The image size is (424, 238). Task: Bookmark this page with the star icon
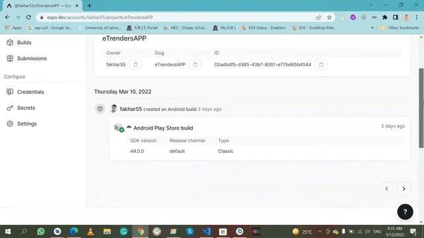pyautogui.click(x=329, y=17)
